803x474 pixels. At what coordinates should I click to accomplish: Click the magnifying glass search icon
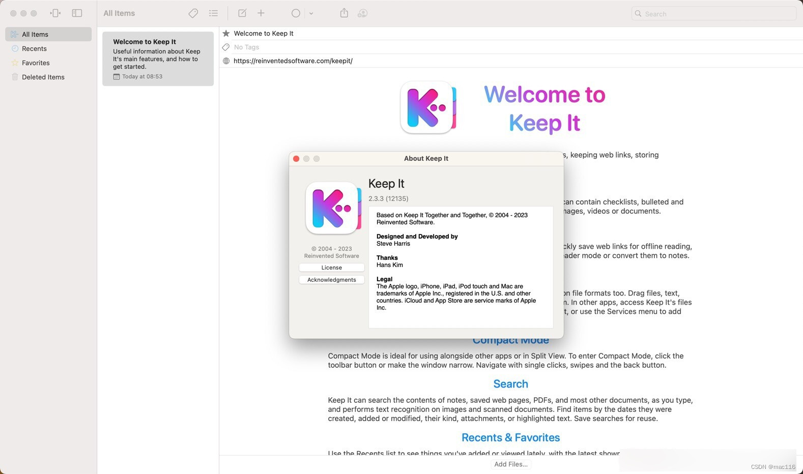point(638,14)
